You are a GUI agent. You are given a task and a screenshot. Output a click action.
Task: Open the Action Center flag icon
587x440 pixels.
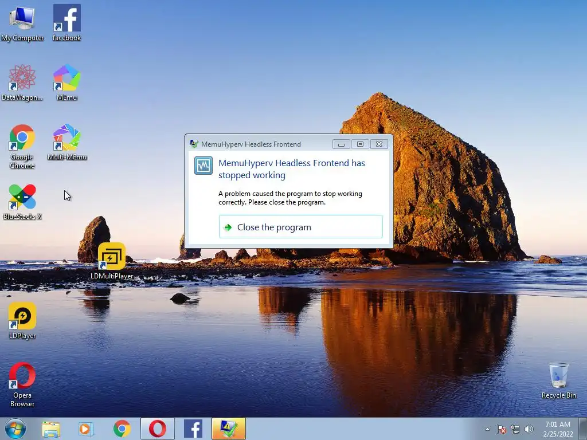(501, 429)
